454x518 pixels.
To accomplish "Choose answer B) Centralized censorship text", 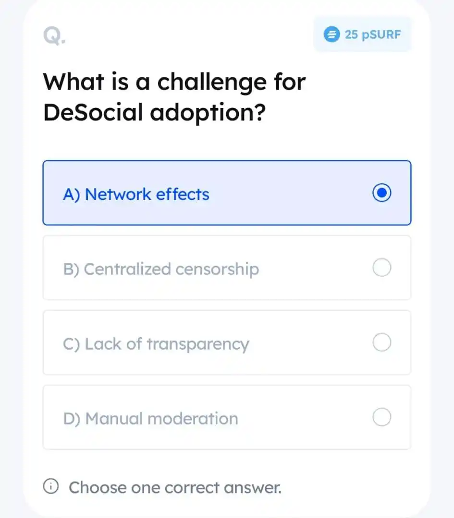I will [161, 269].
